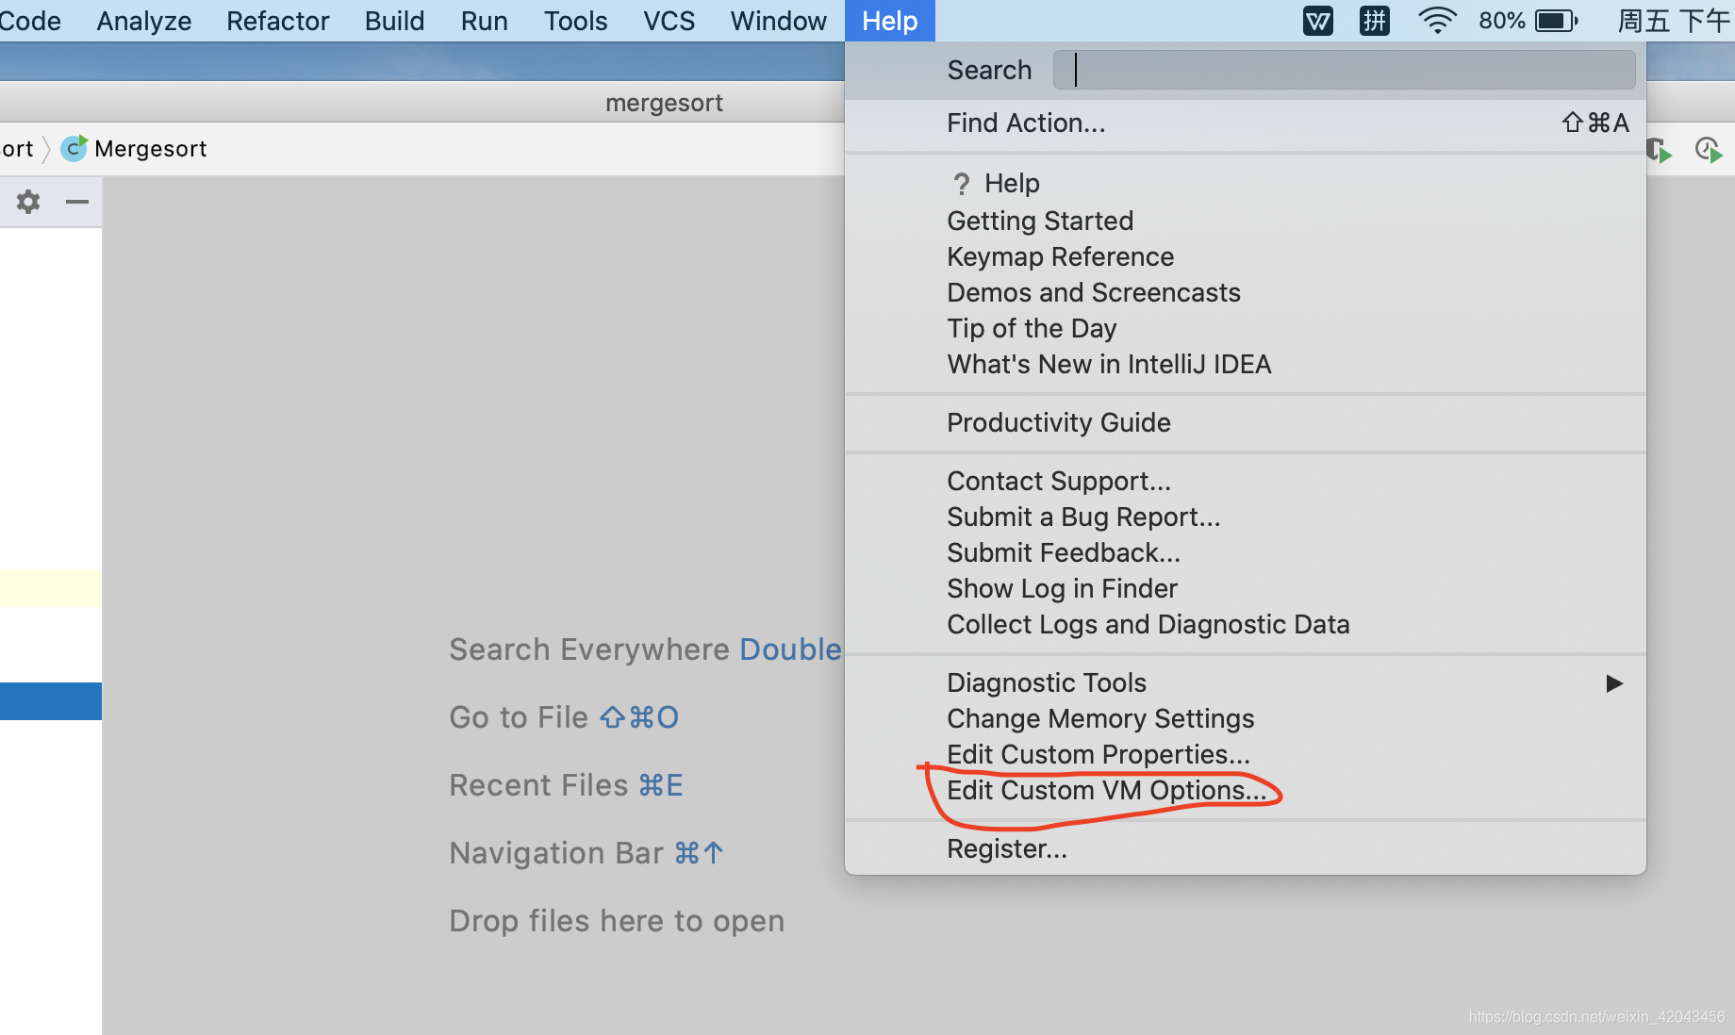This screenshot has width=1735, height=1035.
Task: Open settings with the gear icon
Action: 27,202
